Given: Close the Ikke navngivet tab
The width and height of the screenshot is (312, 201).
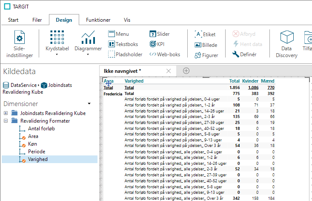Looking at the screenshot, I should [169, 71].
